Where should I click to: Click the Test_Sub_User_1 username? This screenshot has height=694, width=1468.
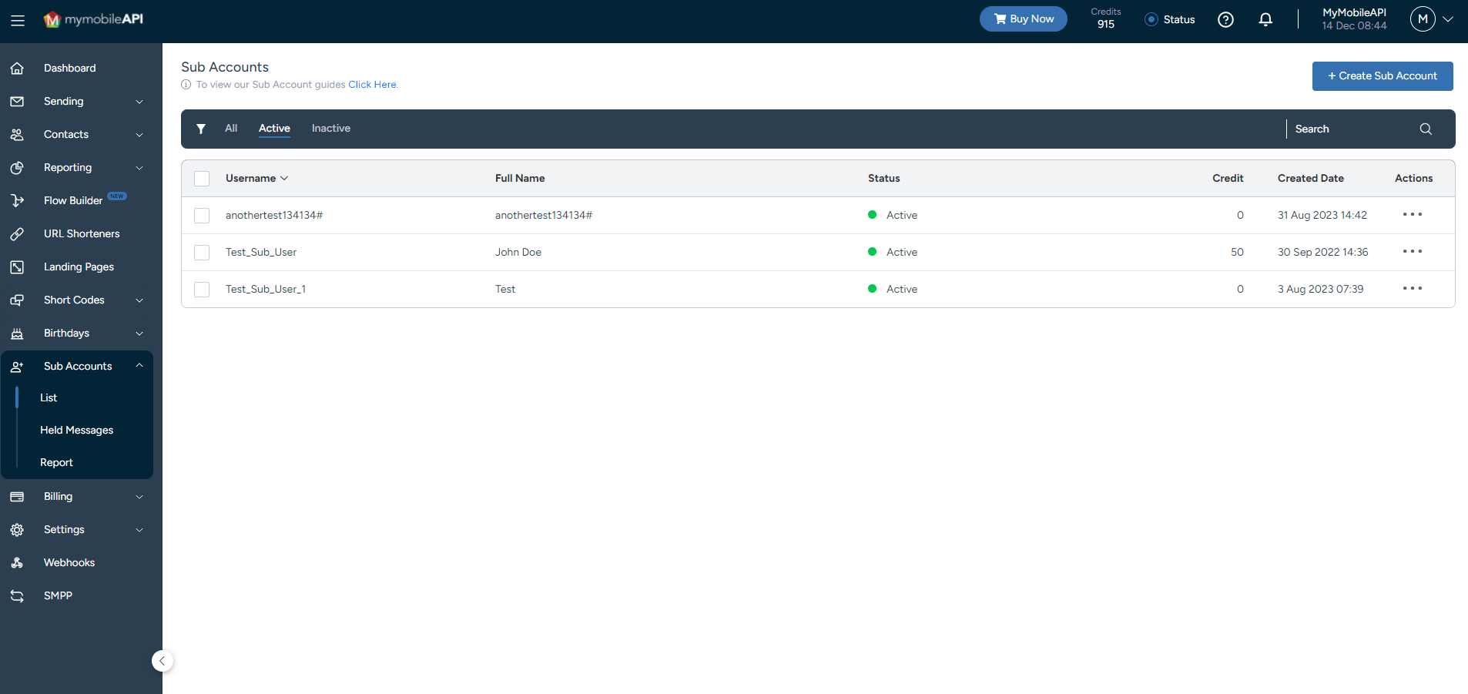pyautogui.click(x=266, y=289)
